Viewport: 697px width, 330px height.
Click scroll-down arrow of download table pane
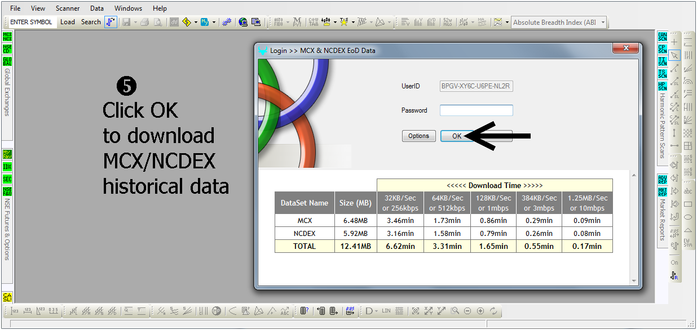click(634, 280)
